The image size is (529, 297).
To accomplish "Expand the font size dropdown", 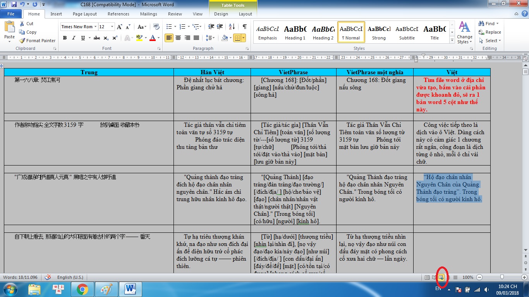I will [112, 27].
